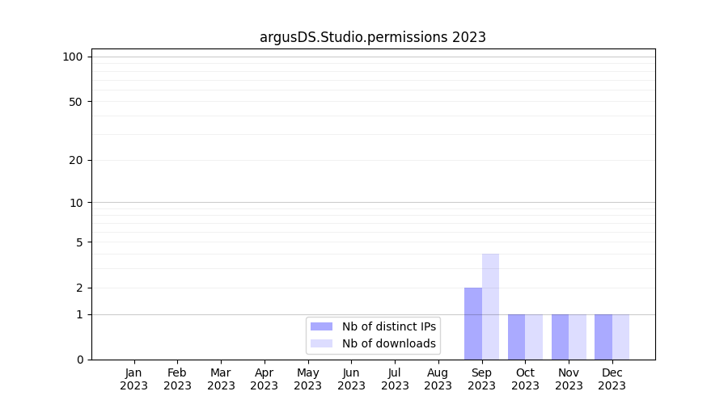Screen dimensions: 728x404
Task: Click the y-axis tick label 0
Action: coord(79,360)
